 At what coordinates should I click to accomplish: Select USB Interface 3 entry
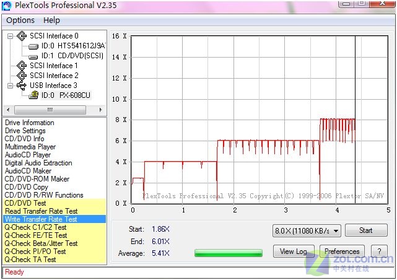coord(53,85)
